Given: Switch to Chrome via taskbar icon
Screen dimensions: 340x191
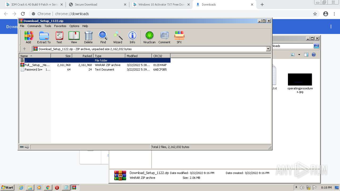Looking at the screenshot, I should 48,188.
